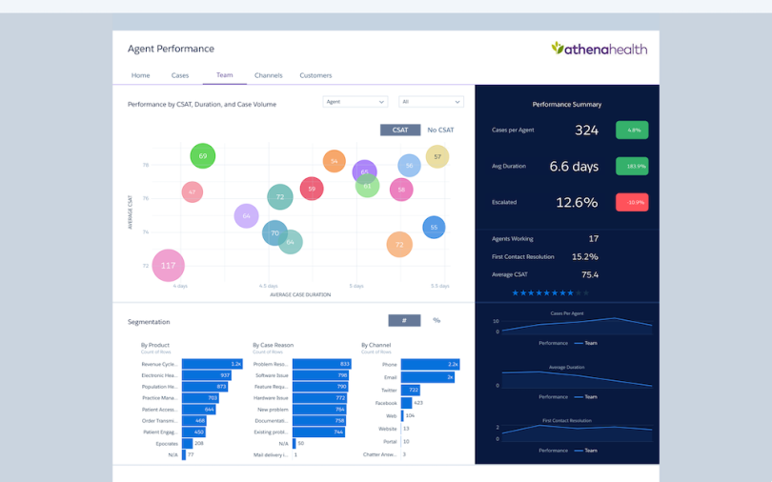This screenshot has height=482, width=772.
Task: Select the lavender 64 bubble
Action: tap(246, 216)
